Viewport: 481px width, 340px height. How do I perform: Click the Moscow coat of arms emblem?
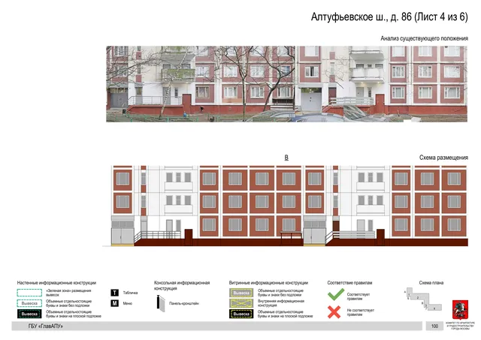point(460,310)
